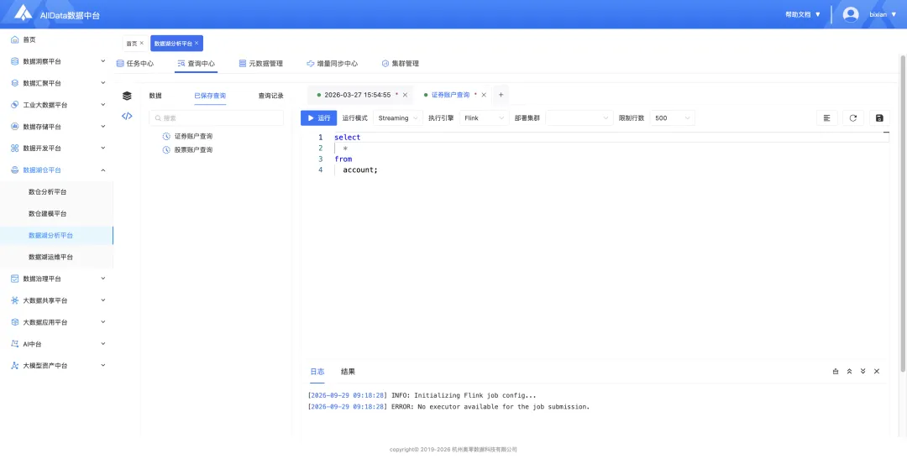Image resolution: width=907 pixels, height=459 pixels.
Task: Click the 首页 home icon in sidebar
Action: click(x=15, y=40)
